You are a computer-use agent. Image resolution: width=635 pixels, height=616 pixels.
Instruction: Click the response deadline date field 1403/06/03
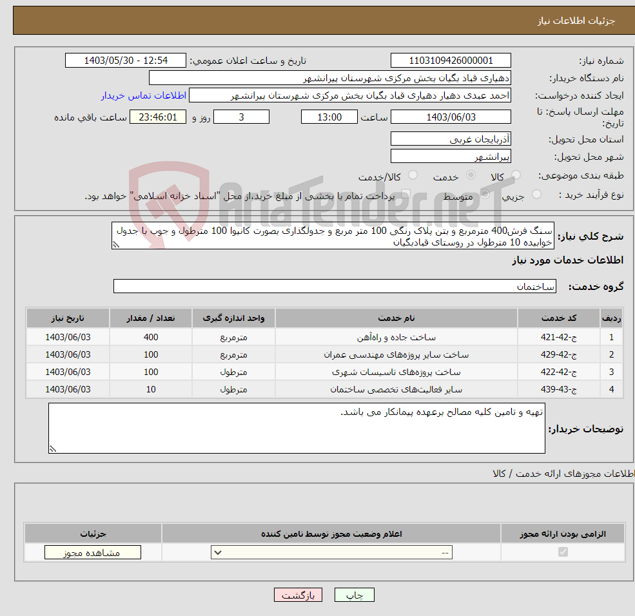point(451,117)
